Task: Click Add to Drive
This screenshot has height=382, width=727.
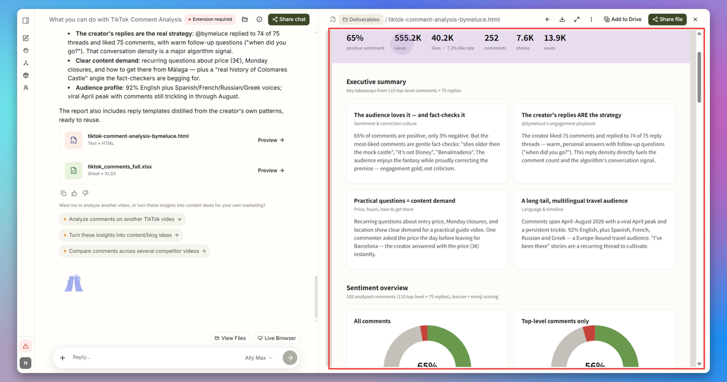Action: click(x=622, y=19)
